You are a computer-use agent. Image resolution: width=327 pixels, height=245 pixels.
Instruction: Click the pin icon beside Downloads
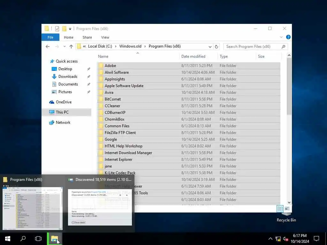click(x=89, y=77)
